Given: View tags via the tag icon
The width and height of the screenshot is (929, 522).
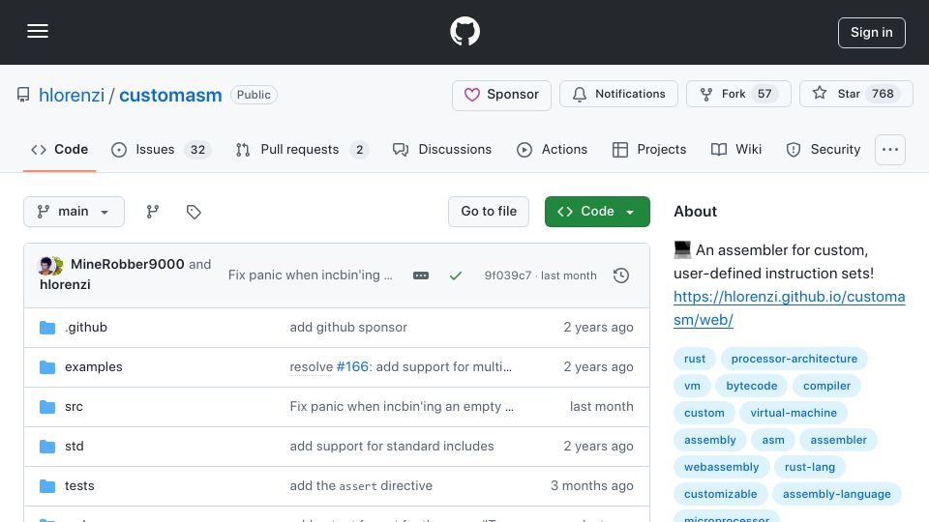Looking at the screenshot, I should coord(194,212).
